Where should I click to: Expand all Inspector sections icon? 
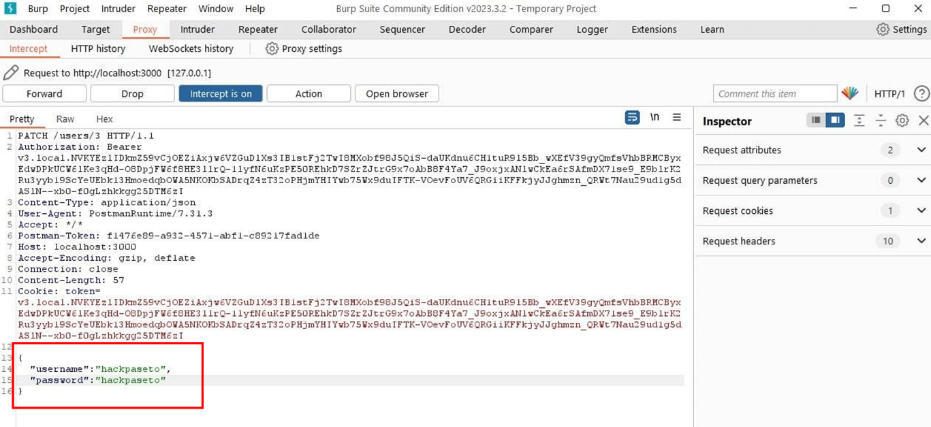[859, 121]
